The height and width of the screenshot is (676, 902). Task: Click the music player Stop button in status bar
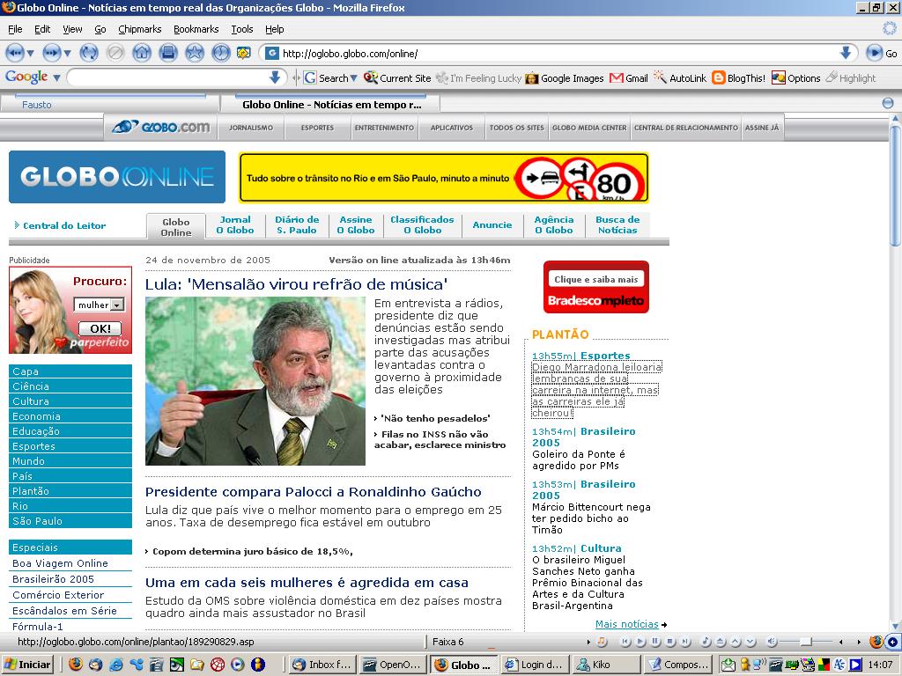point(670,642)
